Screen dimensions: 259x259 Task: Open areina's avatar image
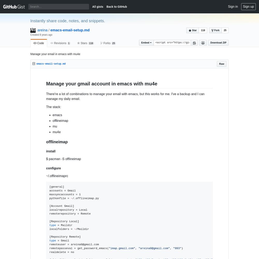[x=33, y=30]
